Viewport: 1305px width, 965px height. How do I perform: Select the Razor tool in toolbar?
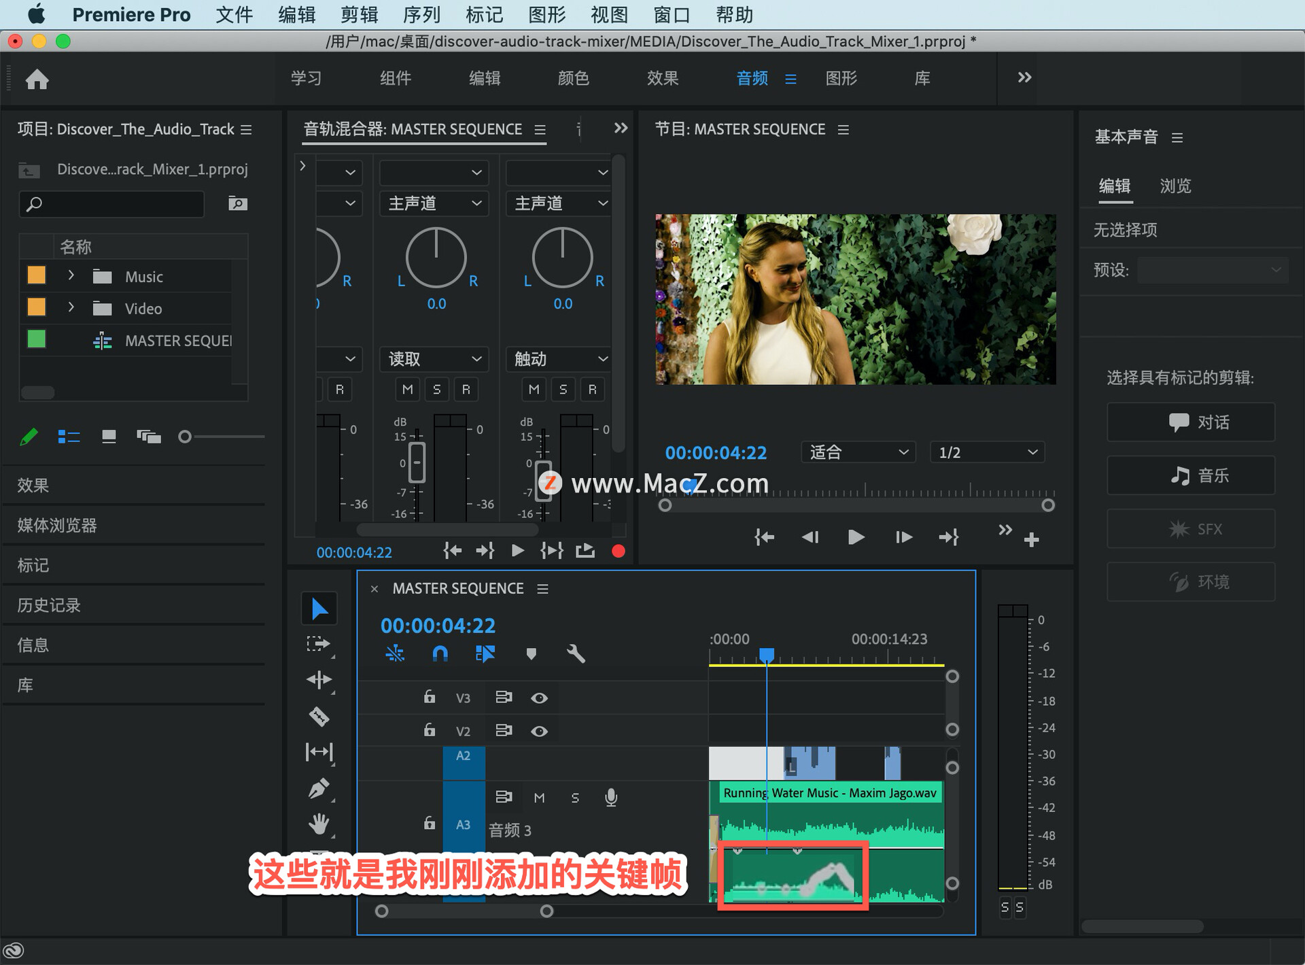pyautogui.click(x=319, y=716)
